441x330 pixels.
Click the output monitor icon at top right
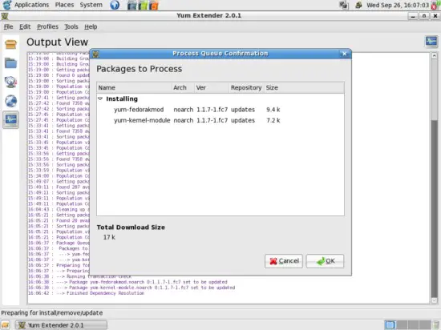tap(431, 42)
